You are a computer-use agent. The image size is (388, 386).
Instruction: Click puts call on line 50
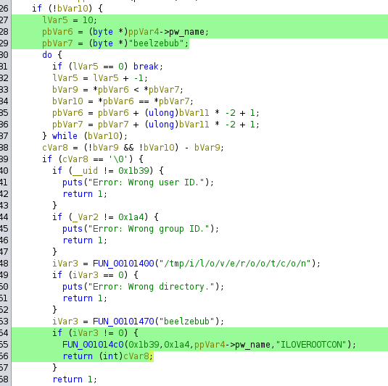point(73,287)
